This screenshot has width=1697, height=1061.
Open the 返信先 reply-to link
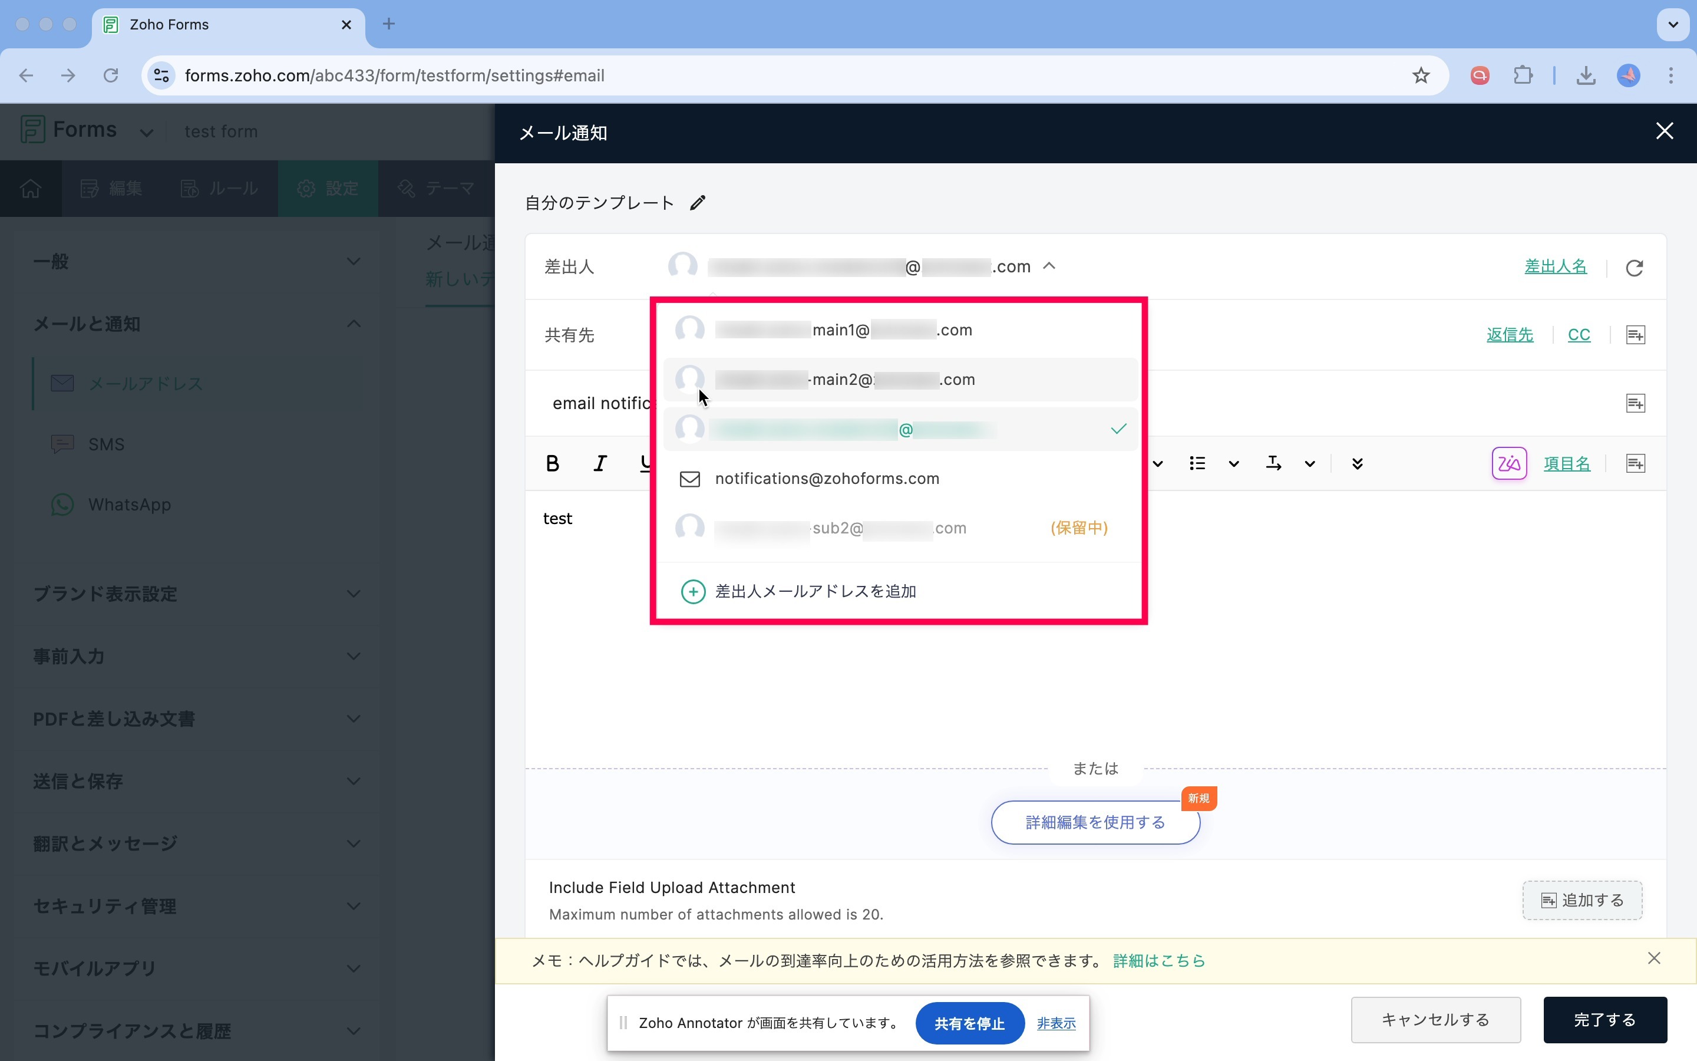click(x=1509, y=335)
